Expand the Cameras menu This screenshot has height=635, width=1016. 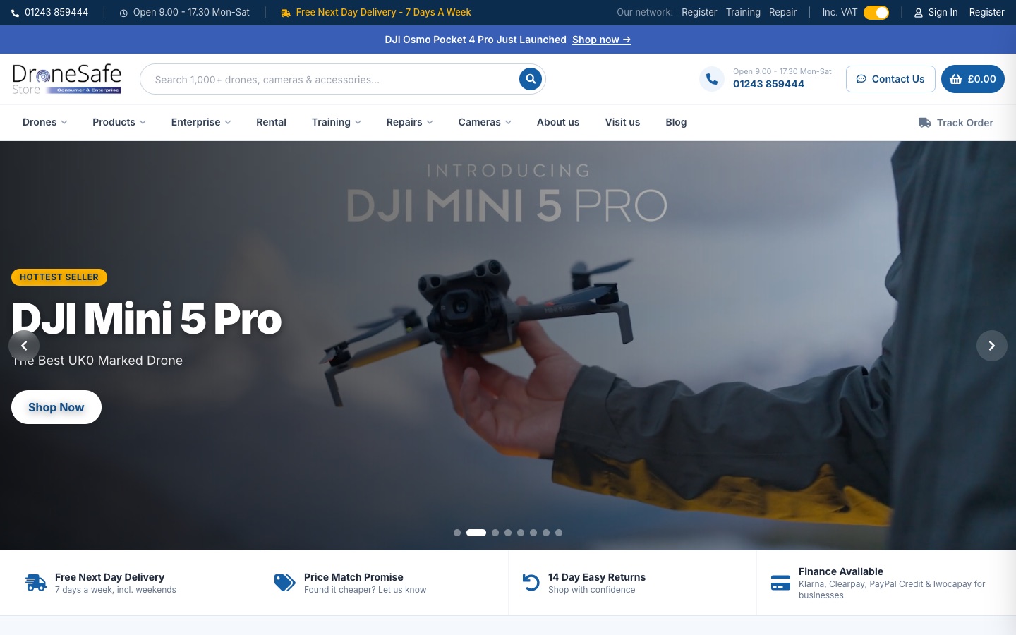coord(485,122)
